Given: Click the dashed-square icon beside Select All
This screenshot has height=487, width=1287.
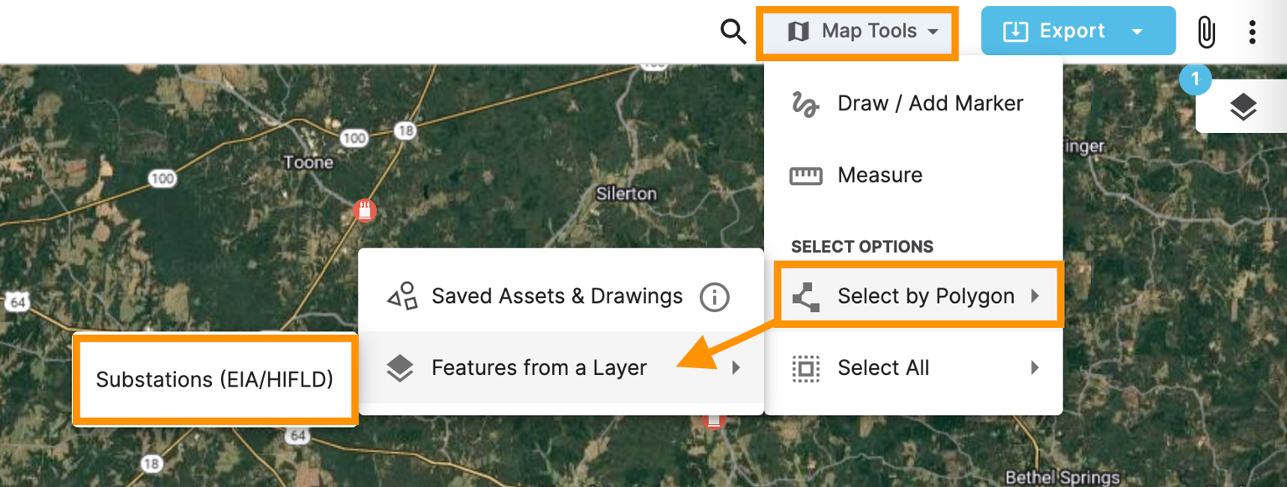Looking at the screenshot, I should point(804,367).
